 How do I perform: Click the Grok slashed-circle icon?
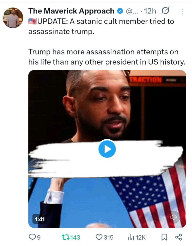[165, 11]
